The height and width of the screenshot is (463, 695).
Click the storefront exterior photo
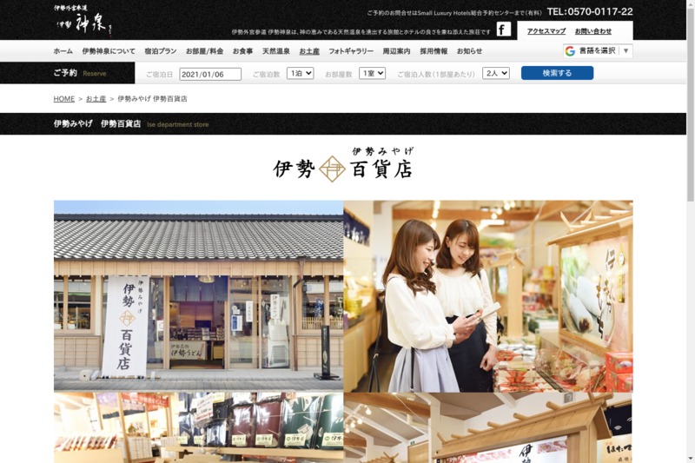pyautogui.click(x=198, y=295)
